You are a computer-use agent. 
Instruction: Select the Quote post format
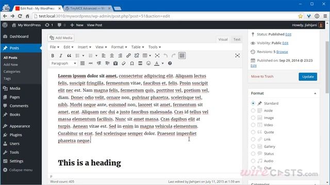[x=253, y=132]
